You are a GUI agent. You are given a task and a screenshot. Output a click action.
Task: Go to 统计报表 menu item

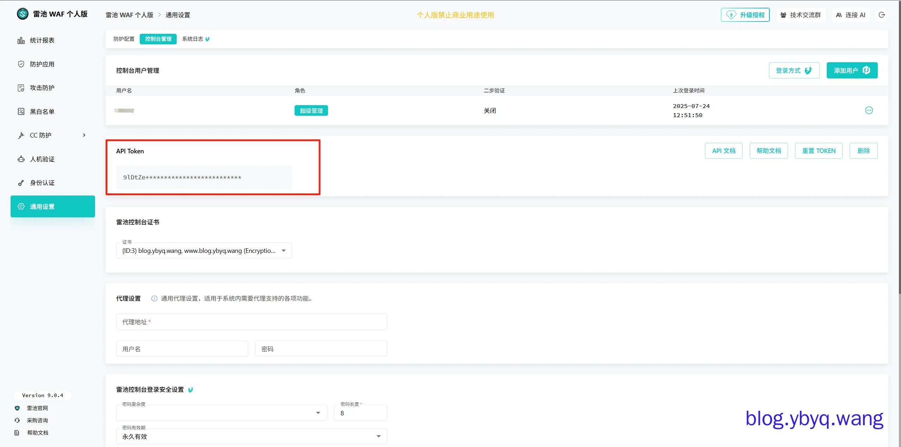tap(53, 40)
